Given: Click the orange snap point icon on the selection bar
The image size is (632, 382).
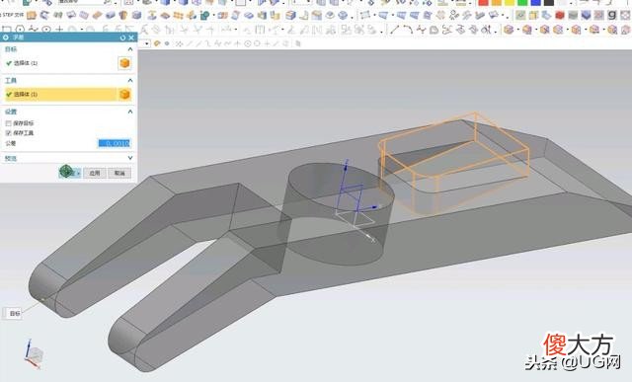Looking at the screenshot, I should pyautogui.click(x=157, y=43).
